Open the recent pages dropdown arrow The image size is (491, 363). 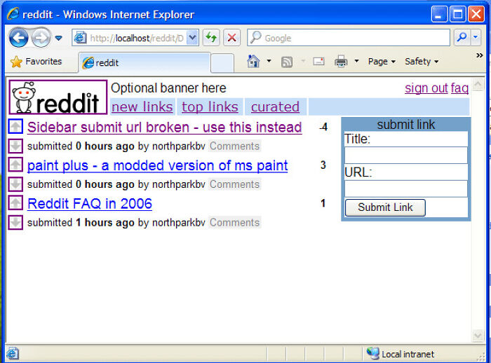(x=58, y=38)
